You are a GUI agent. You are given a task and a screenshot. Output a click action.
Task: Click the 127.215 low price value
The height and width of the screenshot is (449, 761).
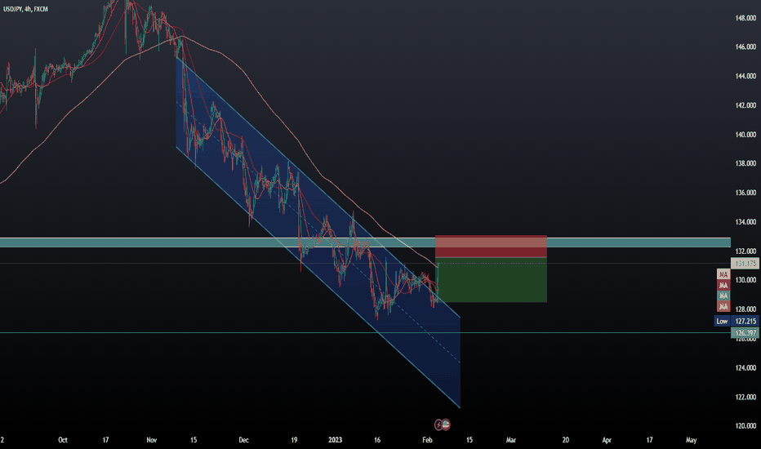tap(745, 321)
